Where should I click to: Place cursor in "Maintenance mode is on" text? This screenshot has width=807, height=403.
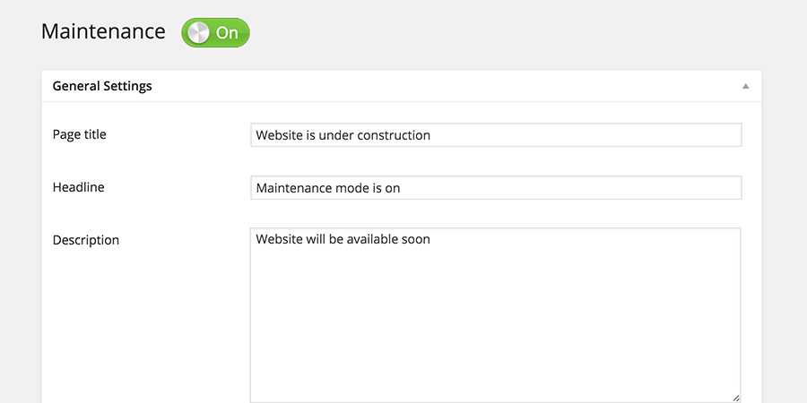327,188
